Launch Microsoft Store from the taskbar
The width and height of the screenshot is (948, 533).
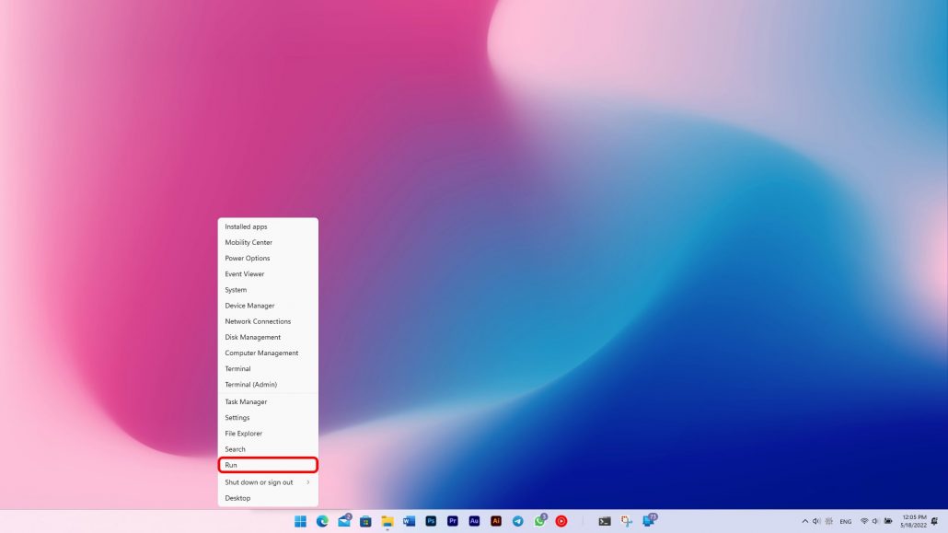point(365,521)
